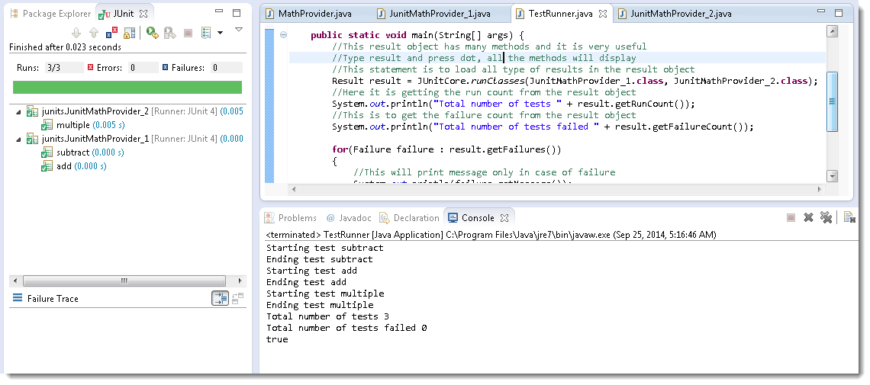
Task: Switch to MathProvider.java editor tab
Action: point(308,13)
